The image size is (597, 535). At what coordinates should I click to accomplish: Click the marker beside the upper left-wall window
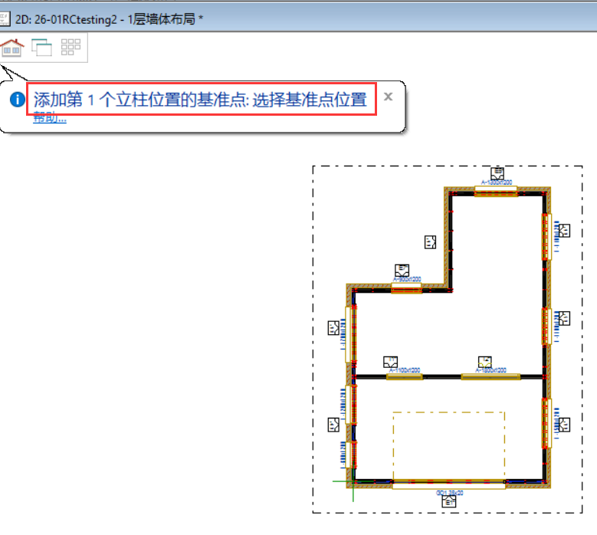coord(333,328)
